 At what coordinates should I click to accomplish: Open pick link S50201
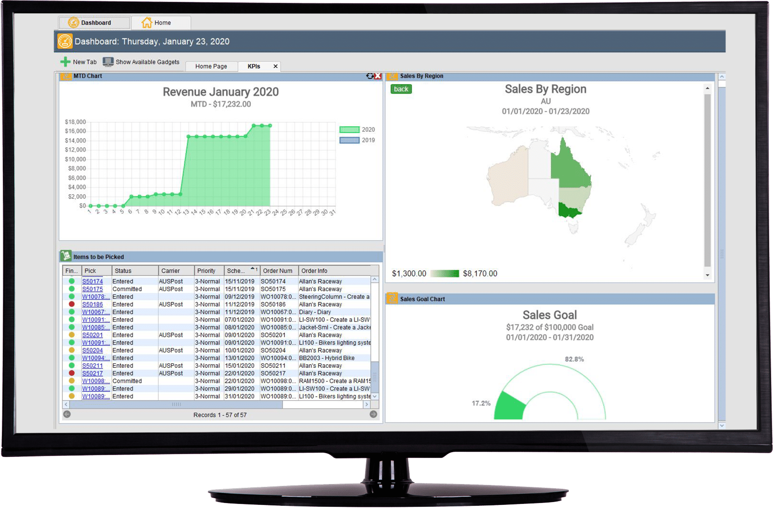coord(92,335)
